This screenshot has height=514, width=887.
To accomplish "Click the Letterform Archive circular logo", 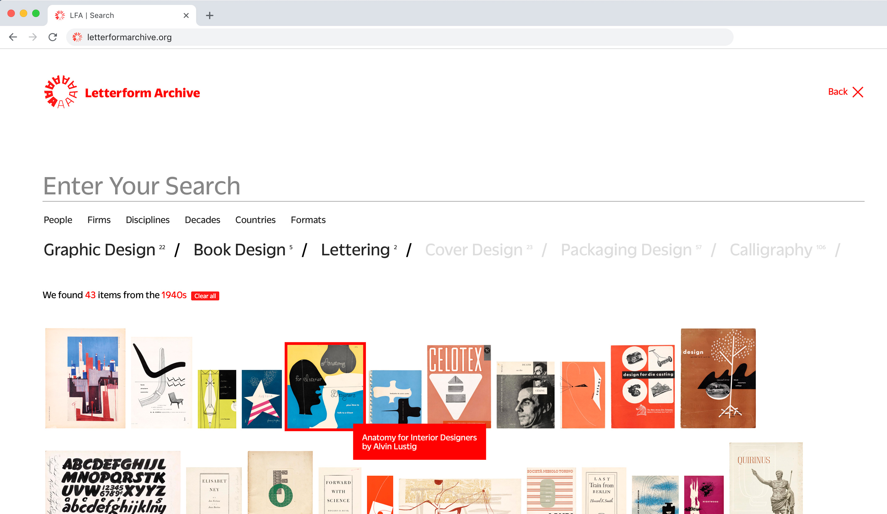I will 61,92.
